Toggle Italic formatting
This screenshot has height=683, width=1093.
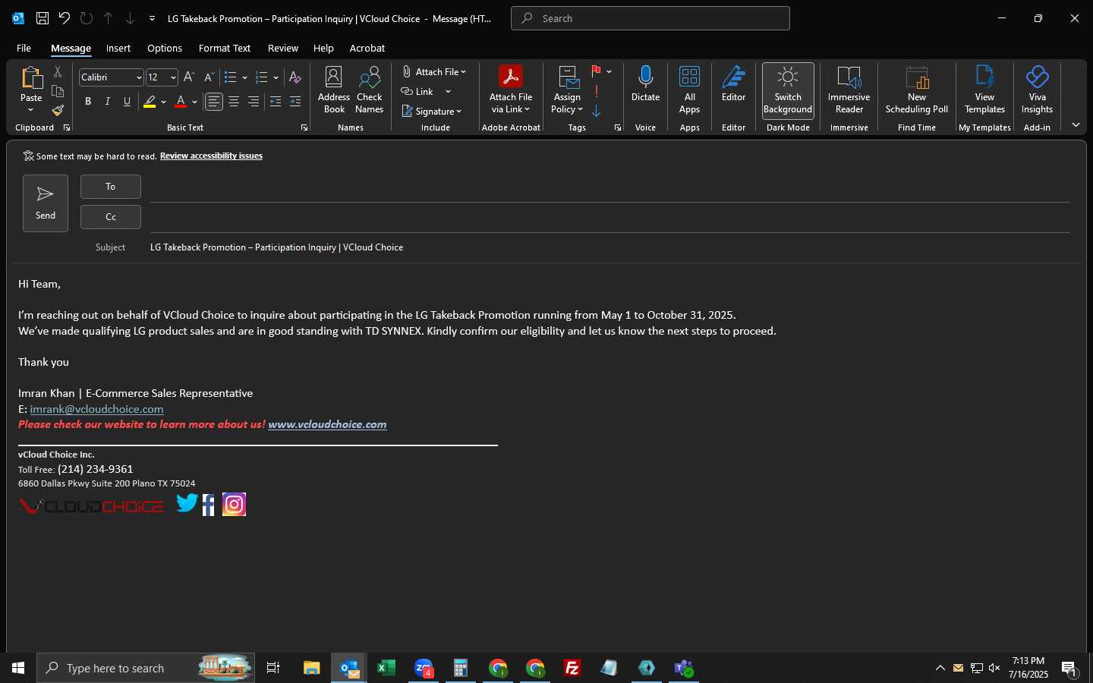click(x=108, y=102)
